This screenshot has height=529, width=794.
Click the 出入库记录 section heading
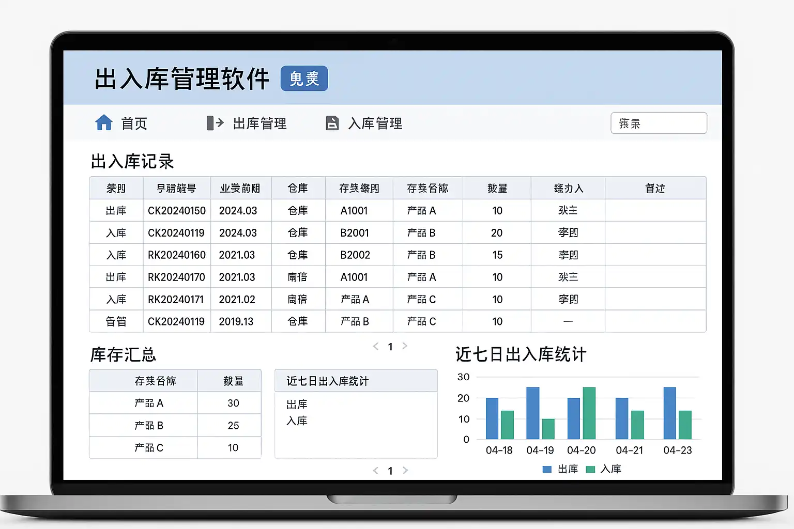pyautogui.click(x=132, y=161)
